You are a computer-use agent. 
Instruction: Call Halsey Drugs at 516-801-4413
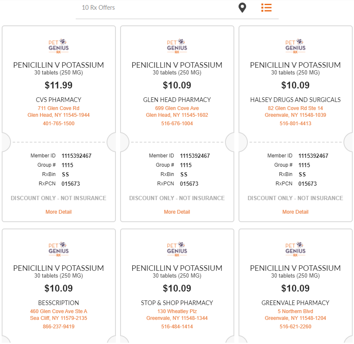(x=295, y=124)
